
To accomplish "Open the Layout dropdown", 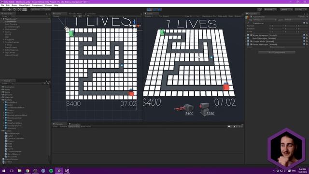I will tap(300, 10).
